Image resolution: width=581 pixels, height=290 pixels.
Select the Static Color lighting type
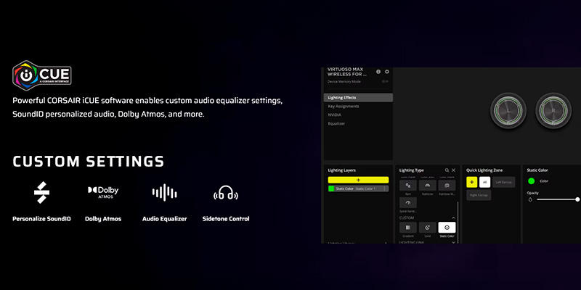coord(447,228)
